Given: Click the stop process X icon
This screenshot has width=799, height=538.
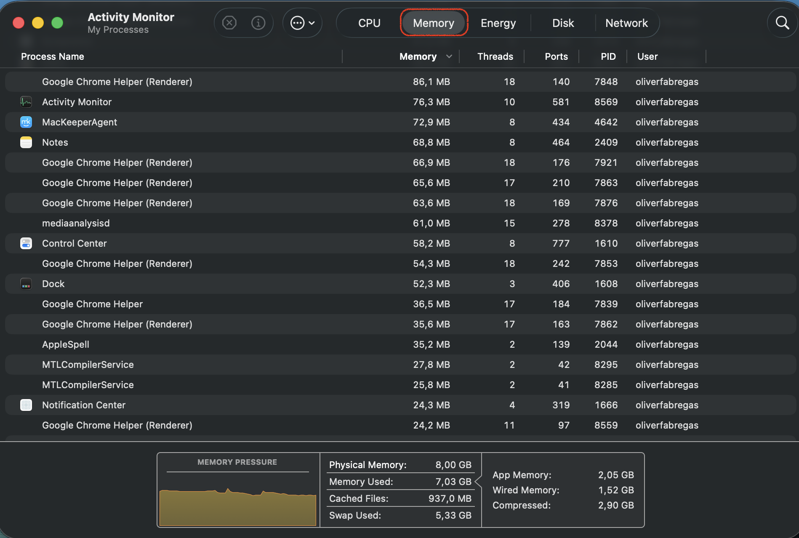Looking at the screenshot, I should pos(229,23).
